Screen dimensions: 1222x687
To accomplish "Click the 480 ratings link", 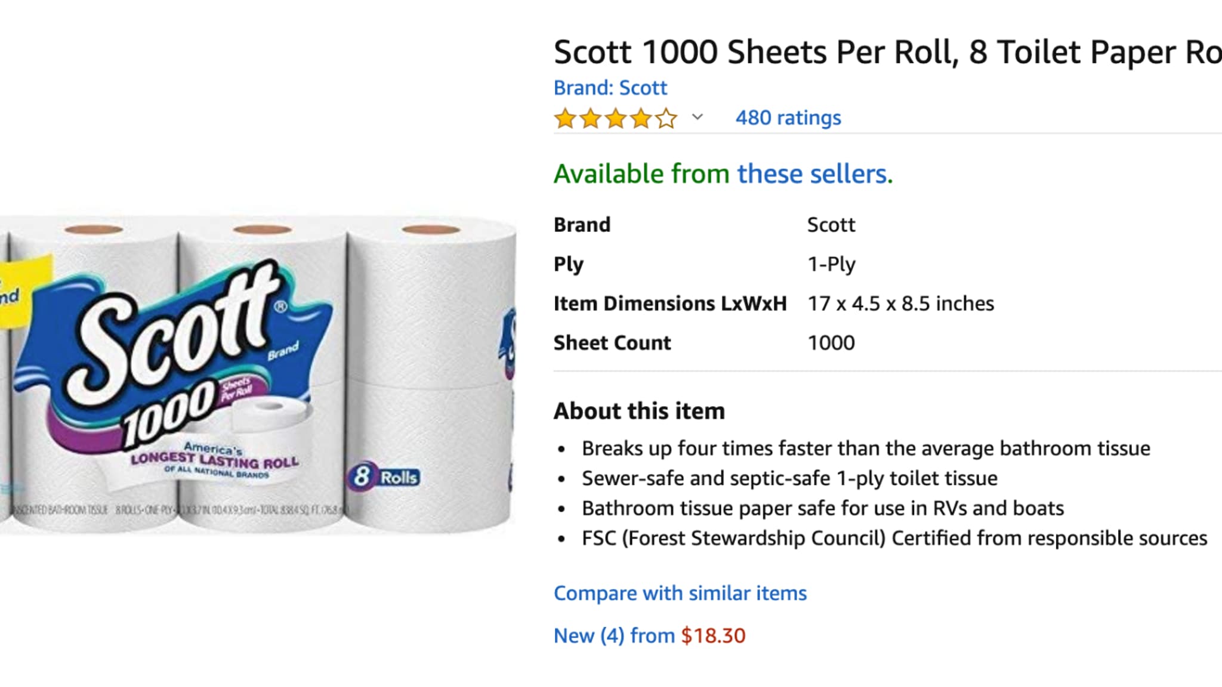I will tap(788, 118).
